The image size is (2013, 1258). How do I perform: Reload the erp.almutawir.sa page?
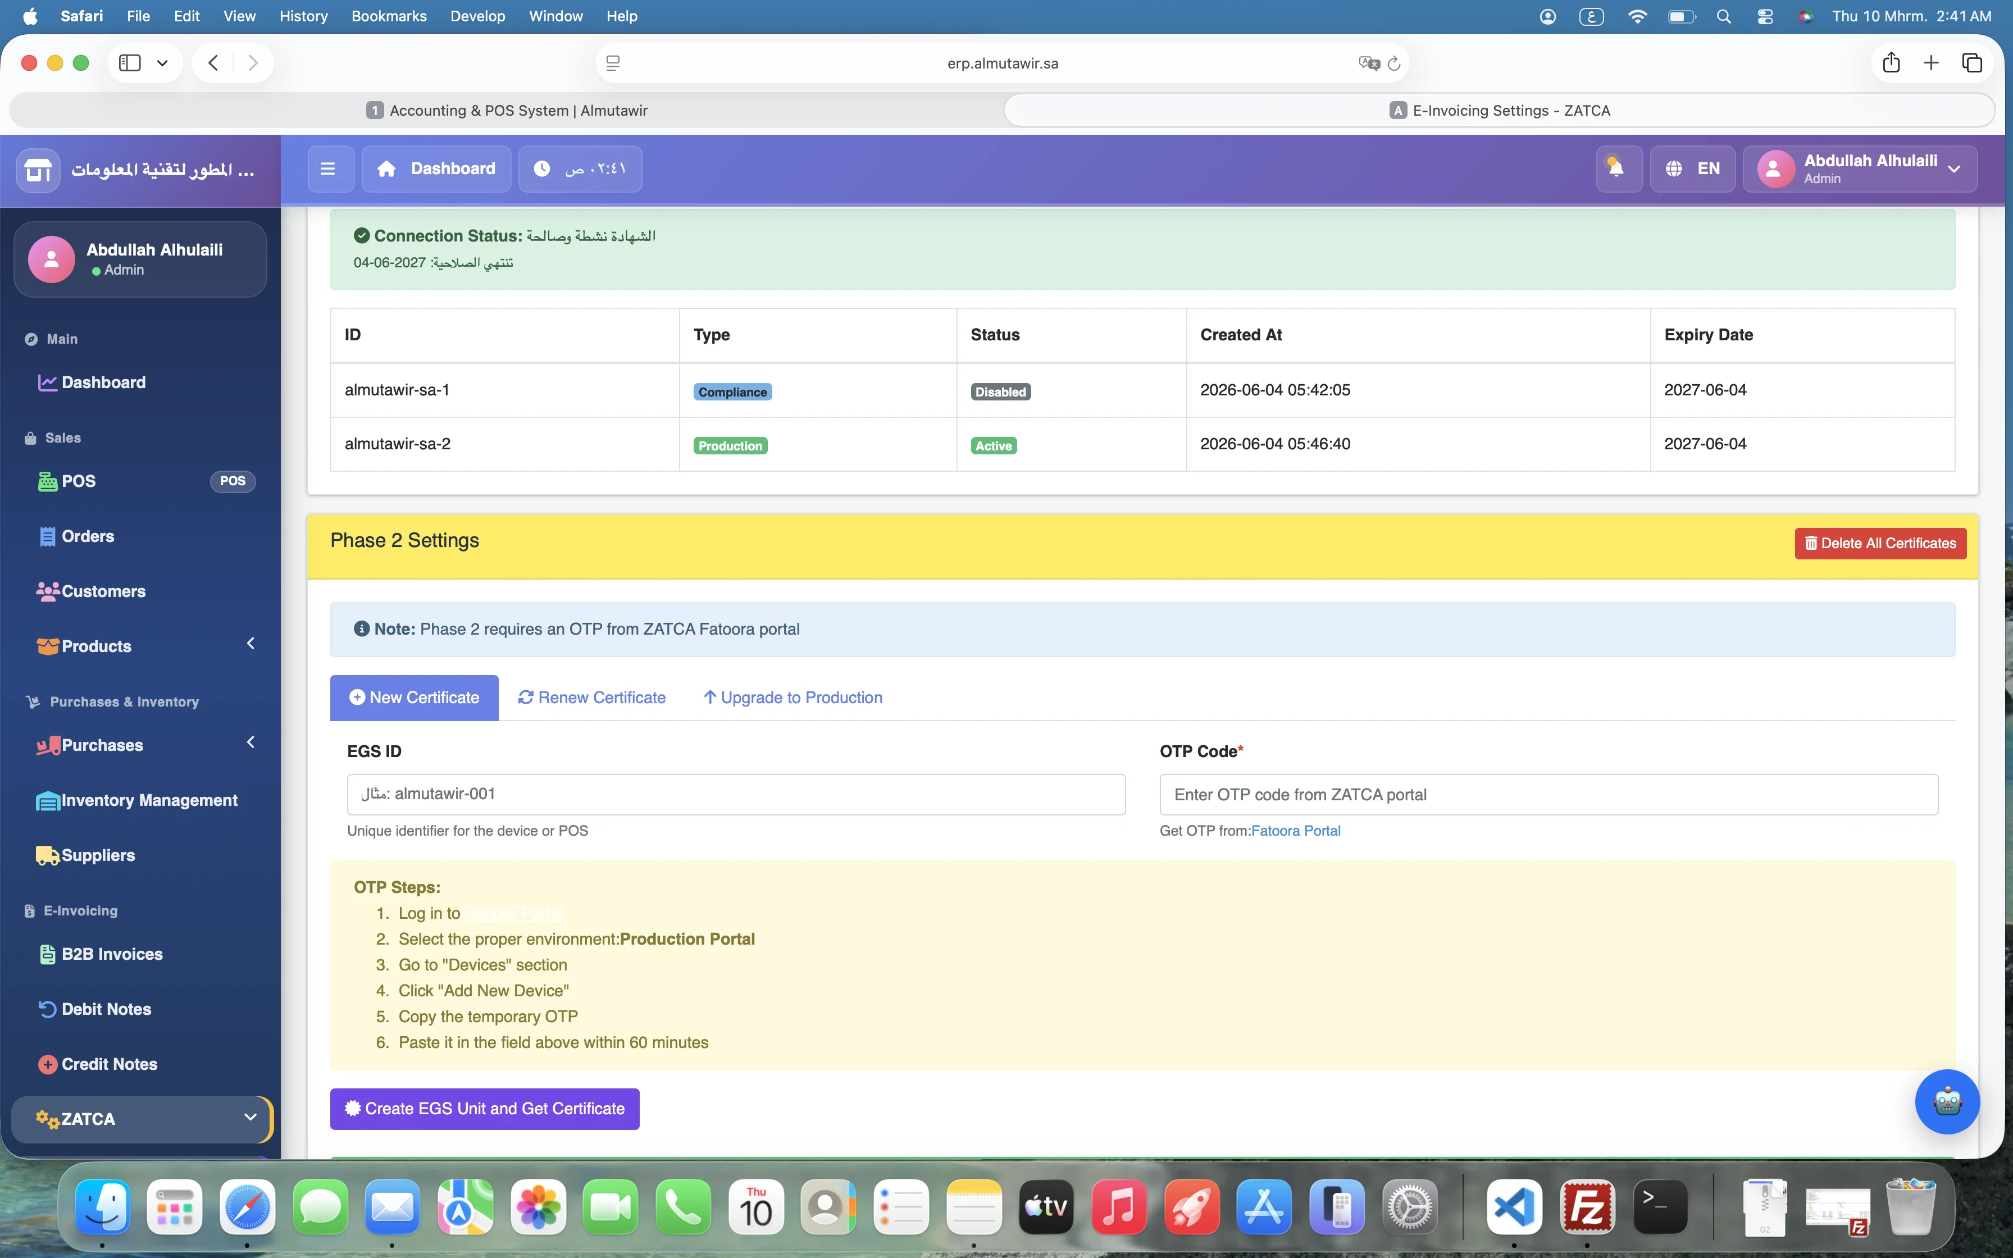click(x=1394, y=63)
